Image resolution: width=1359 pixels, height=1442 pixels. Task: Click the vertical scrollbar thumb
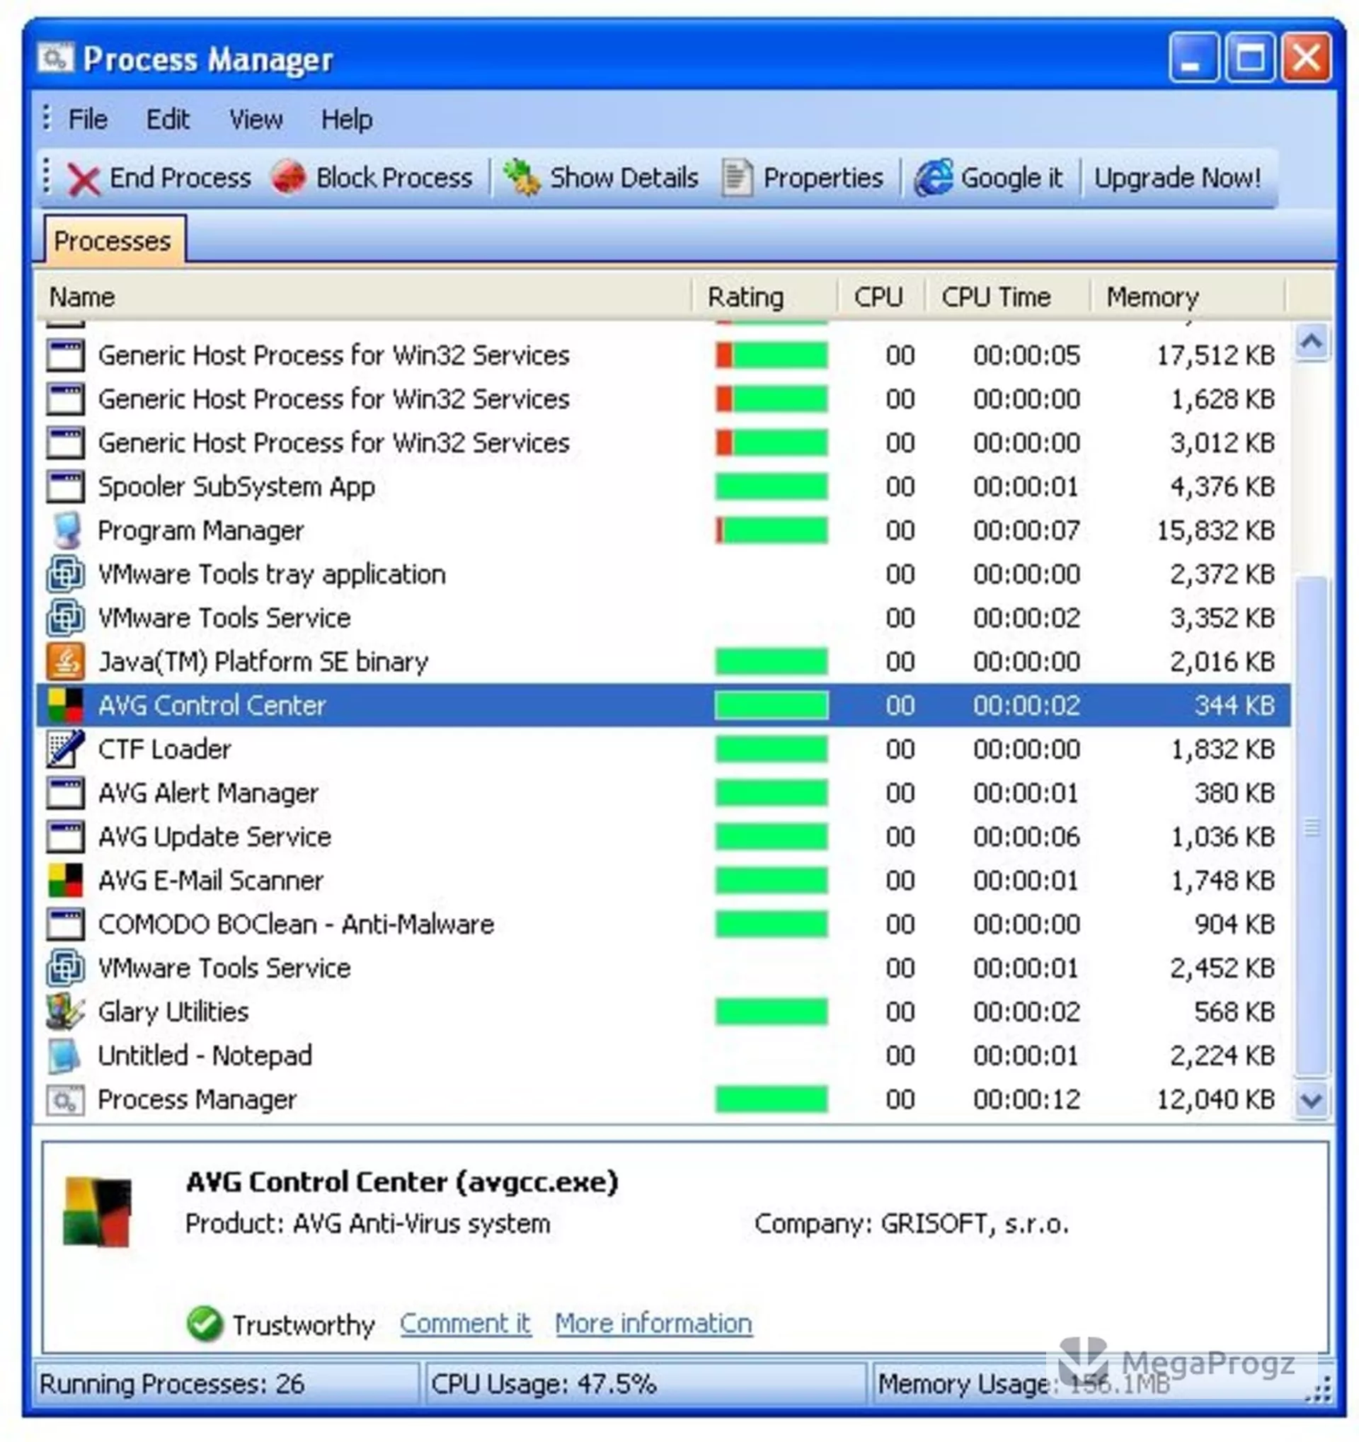(1311, 827)
